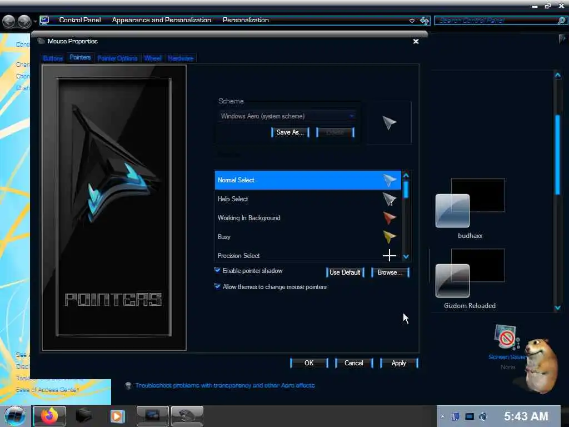Open the address bar history dropdown

412,21
